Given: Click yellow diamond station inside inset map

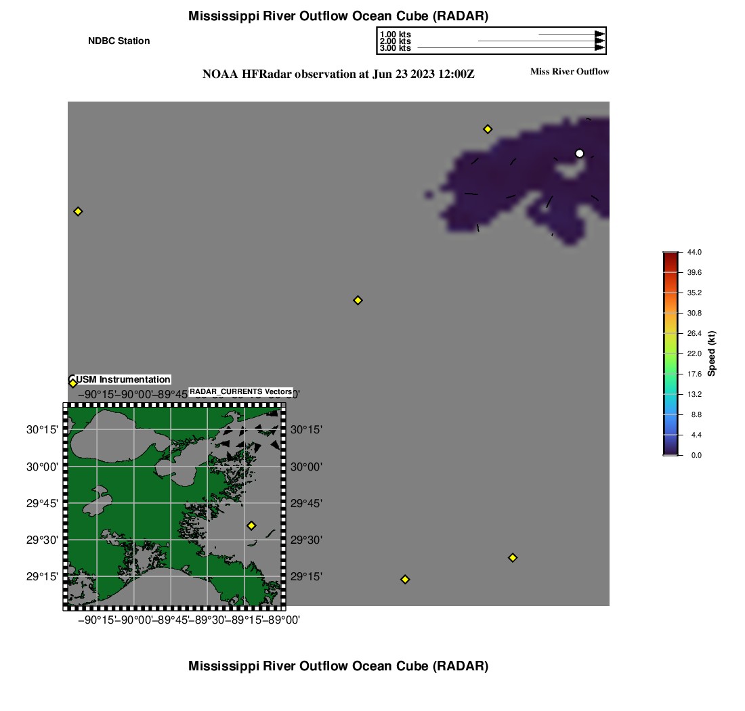Looking at the screenshot, I should pos(251,525).
